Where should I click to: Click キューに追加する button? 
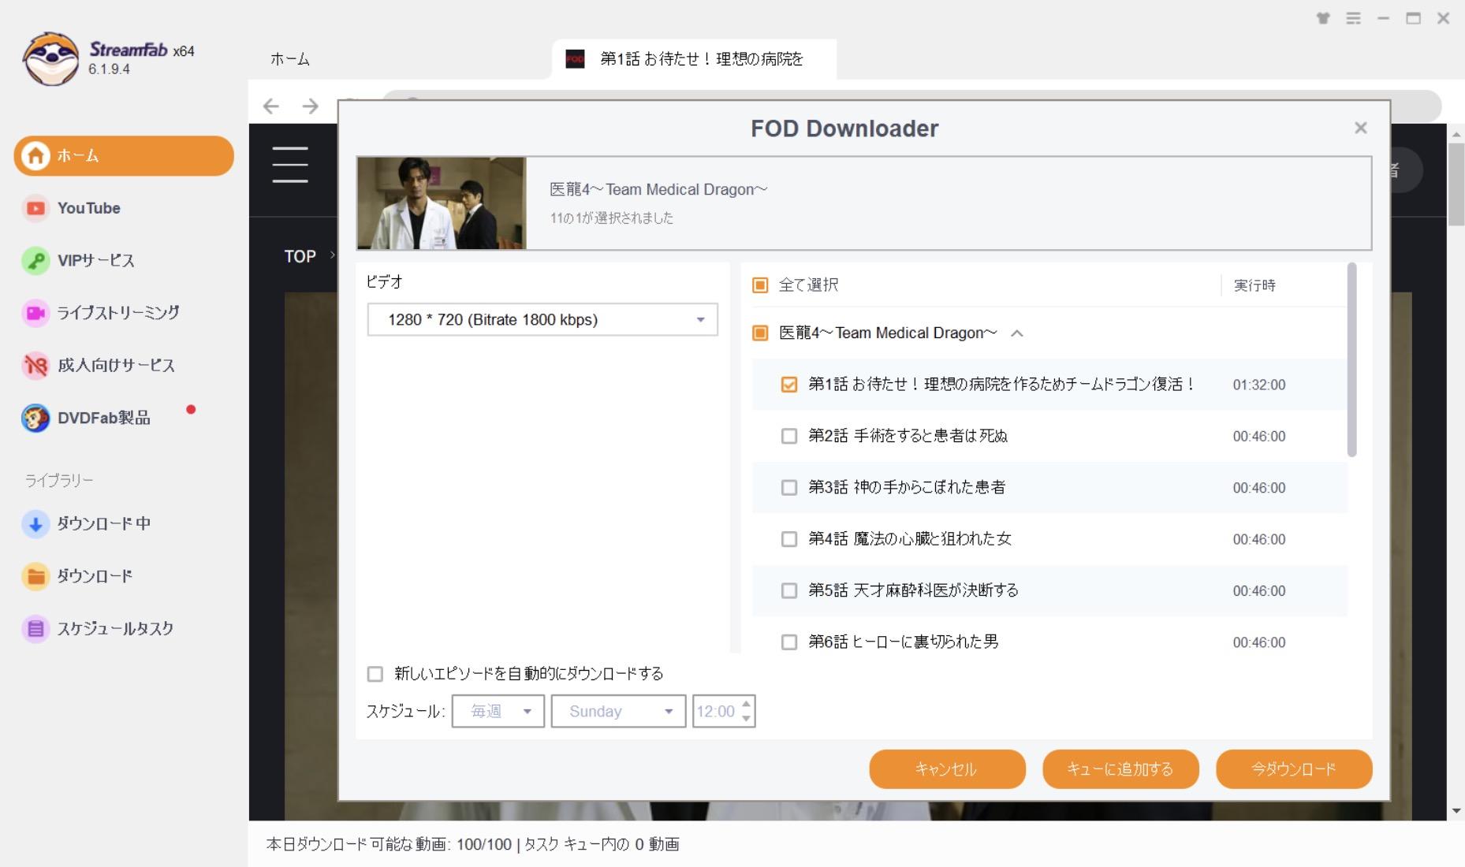[1120, 768]
